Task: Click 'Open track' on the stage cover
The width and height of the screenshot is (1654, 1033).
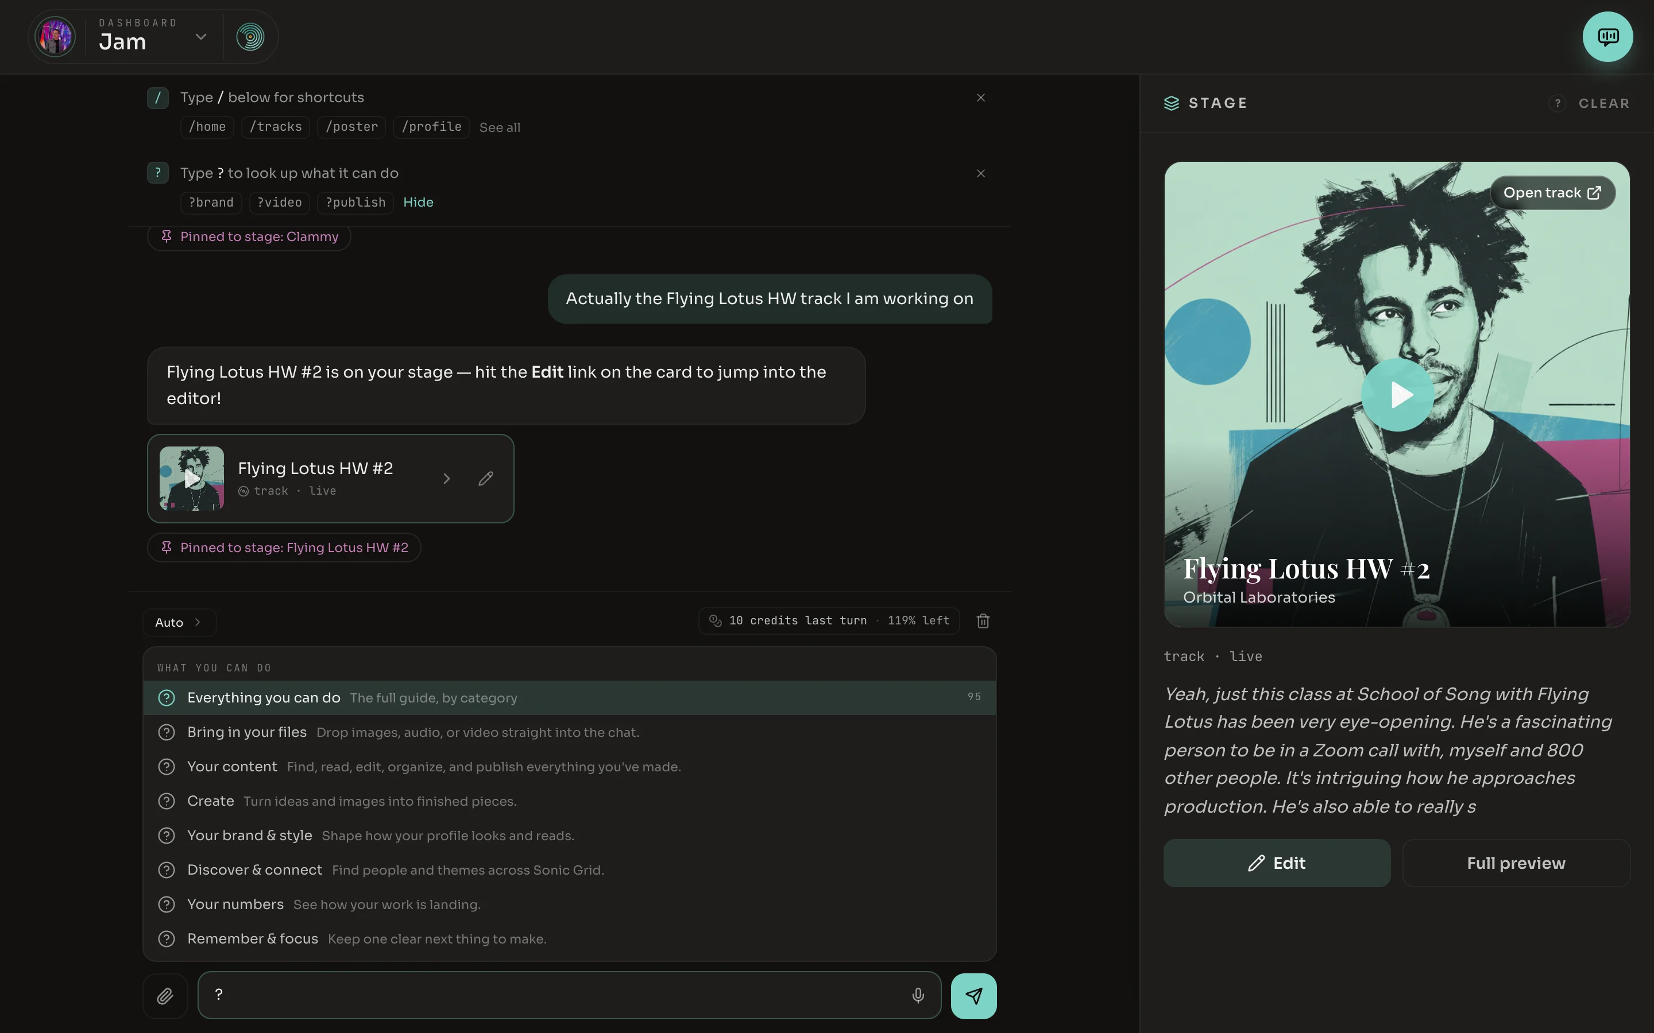Action: click(x=1552, y=193)
